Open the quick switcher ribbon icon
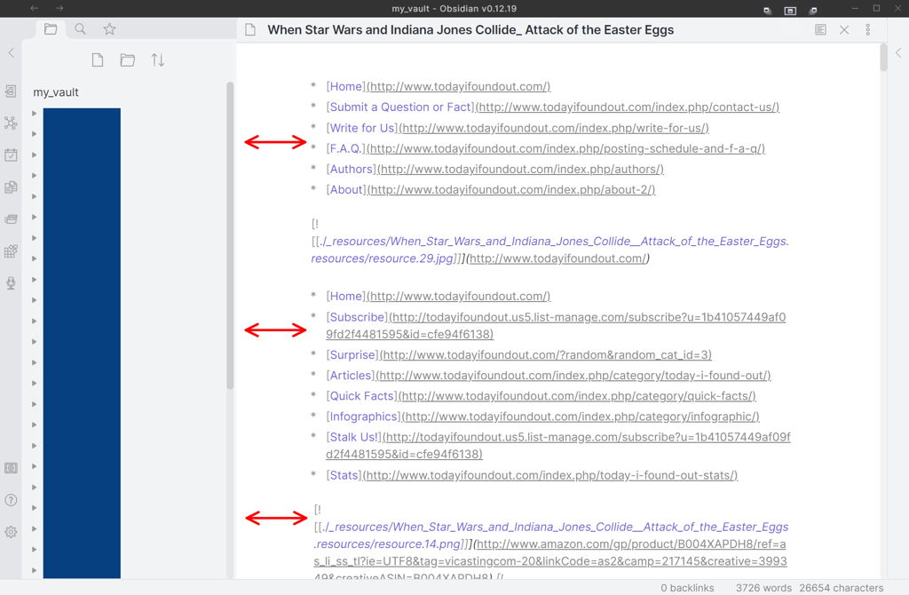Viewport: 909px width, 595px height. tap(11, 91)
